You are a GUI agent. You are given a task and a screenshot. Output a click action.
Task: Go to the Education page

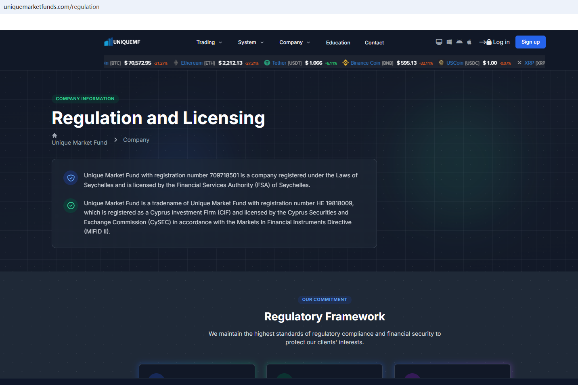[338, 43]
